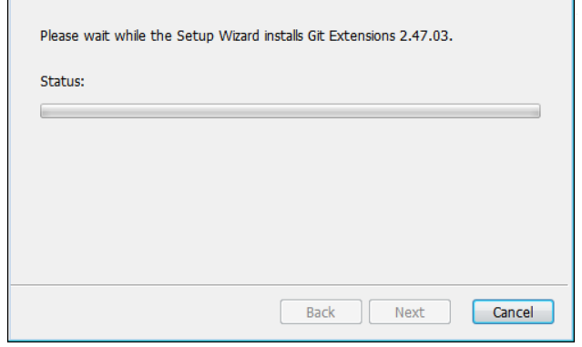This screenshot has width=582, height=347.
Task: Click the greyed-out Back button
Action: (x=322, y=311)
